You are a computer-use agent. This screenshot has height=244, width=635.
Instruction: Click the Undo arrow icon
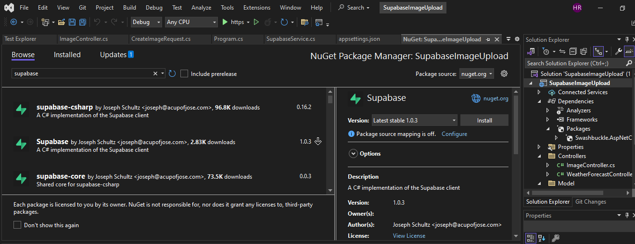pos(97,22)
